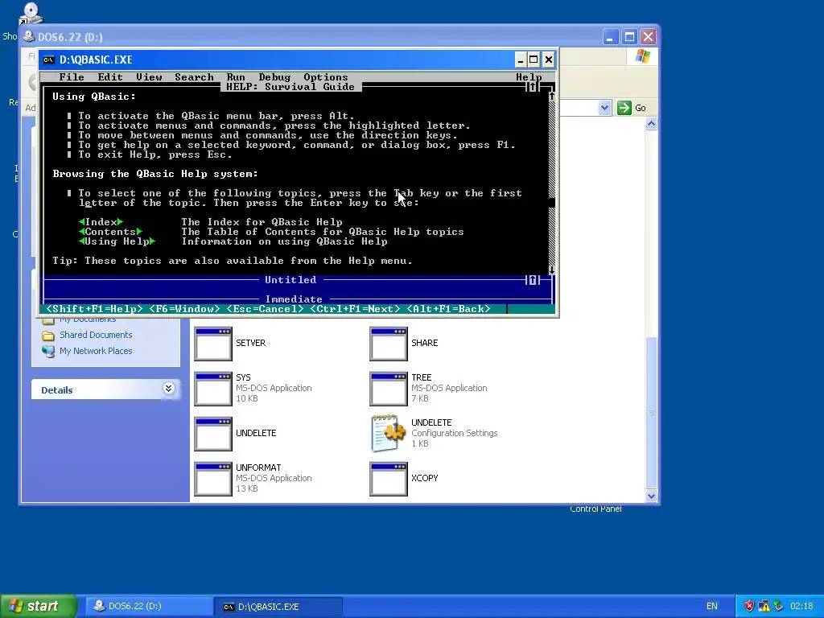Click Alt+F1=Back in status bar
Image resolution: width=824 pixels, height=618 pixels.
(448, 309)
